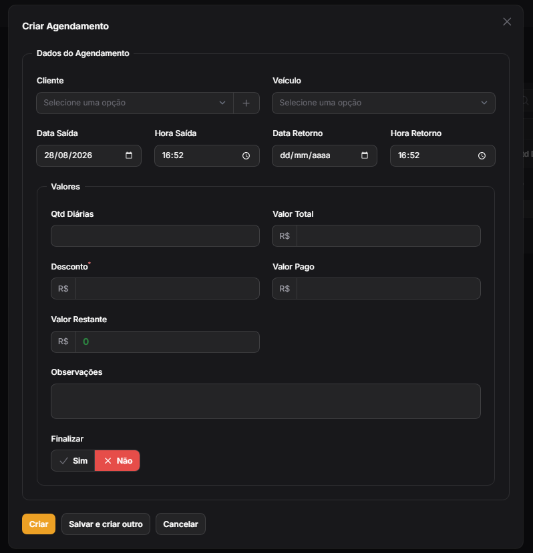The height and width of the screenshot is (553, 533).
Task: Open the calendar picker in Data Saída
Action: [x=129, y=155]
